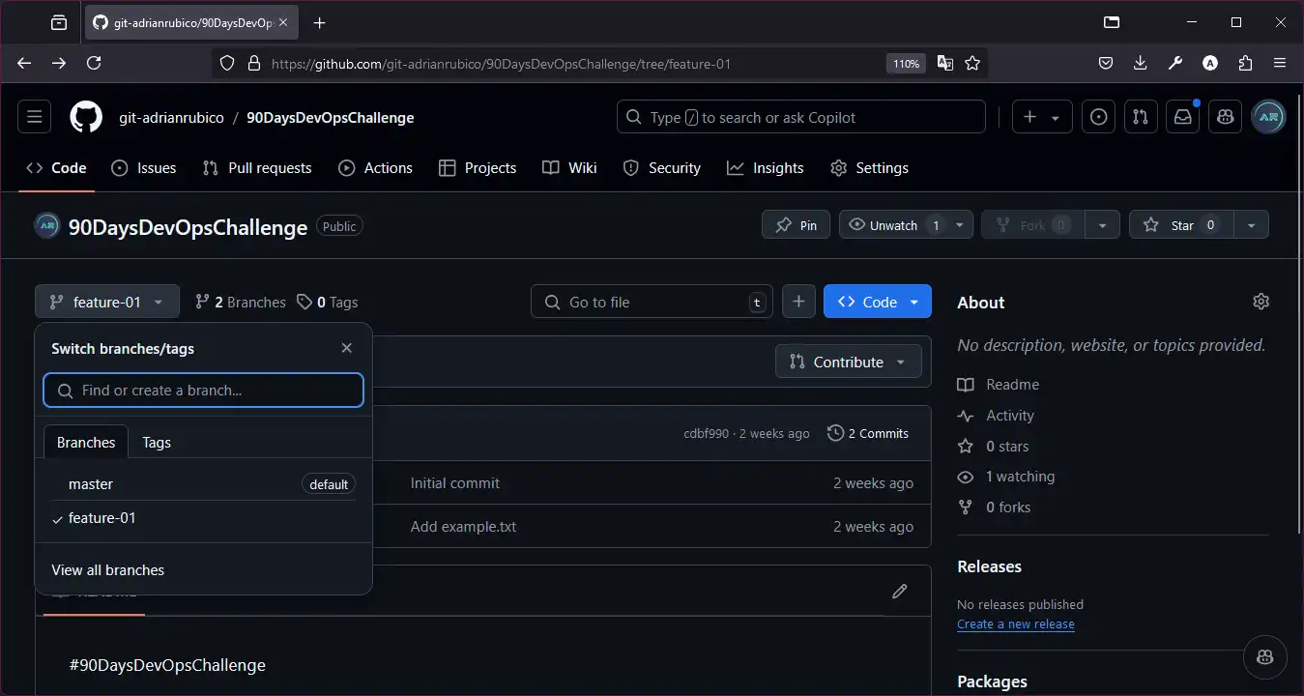Open the create new plus menu
The width and height of the screenshot is (1304, 696).
click(x=1041, y=117)
